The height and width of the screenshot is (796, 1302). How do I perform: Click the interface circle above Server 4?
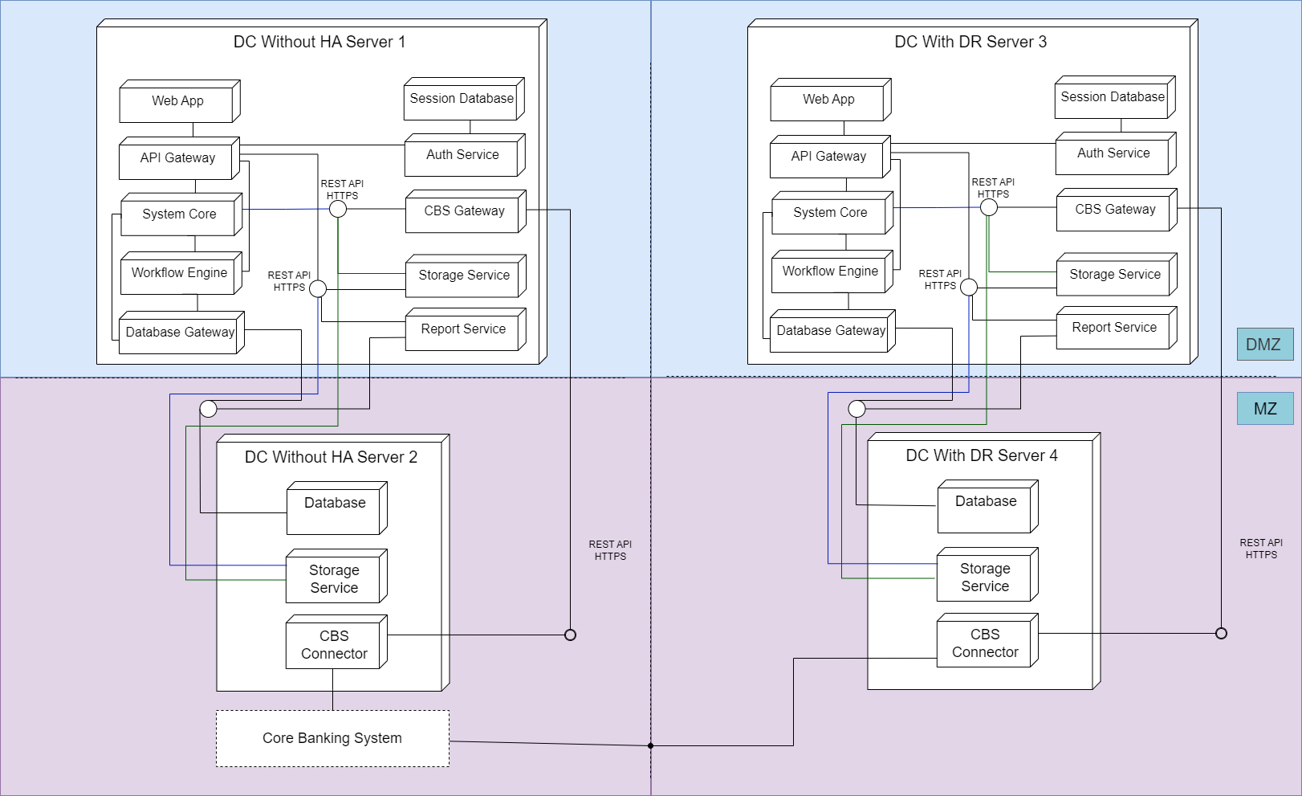coord(856,409)
